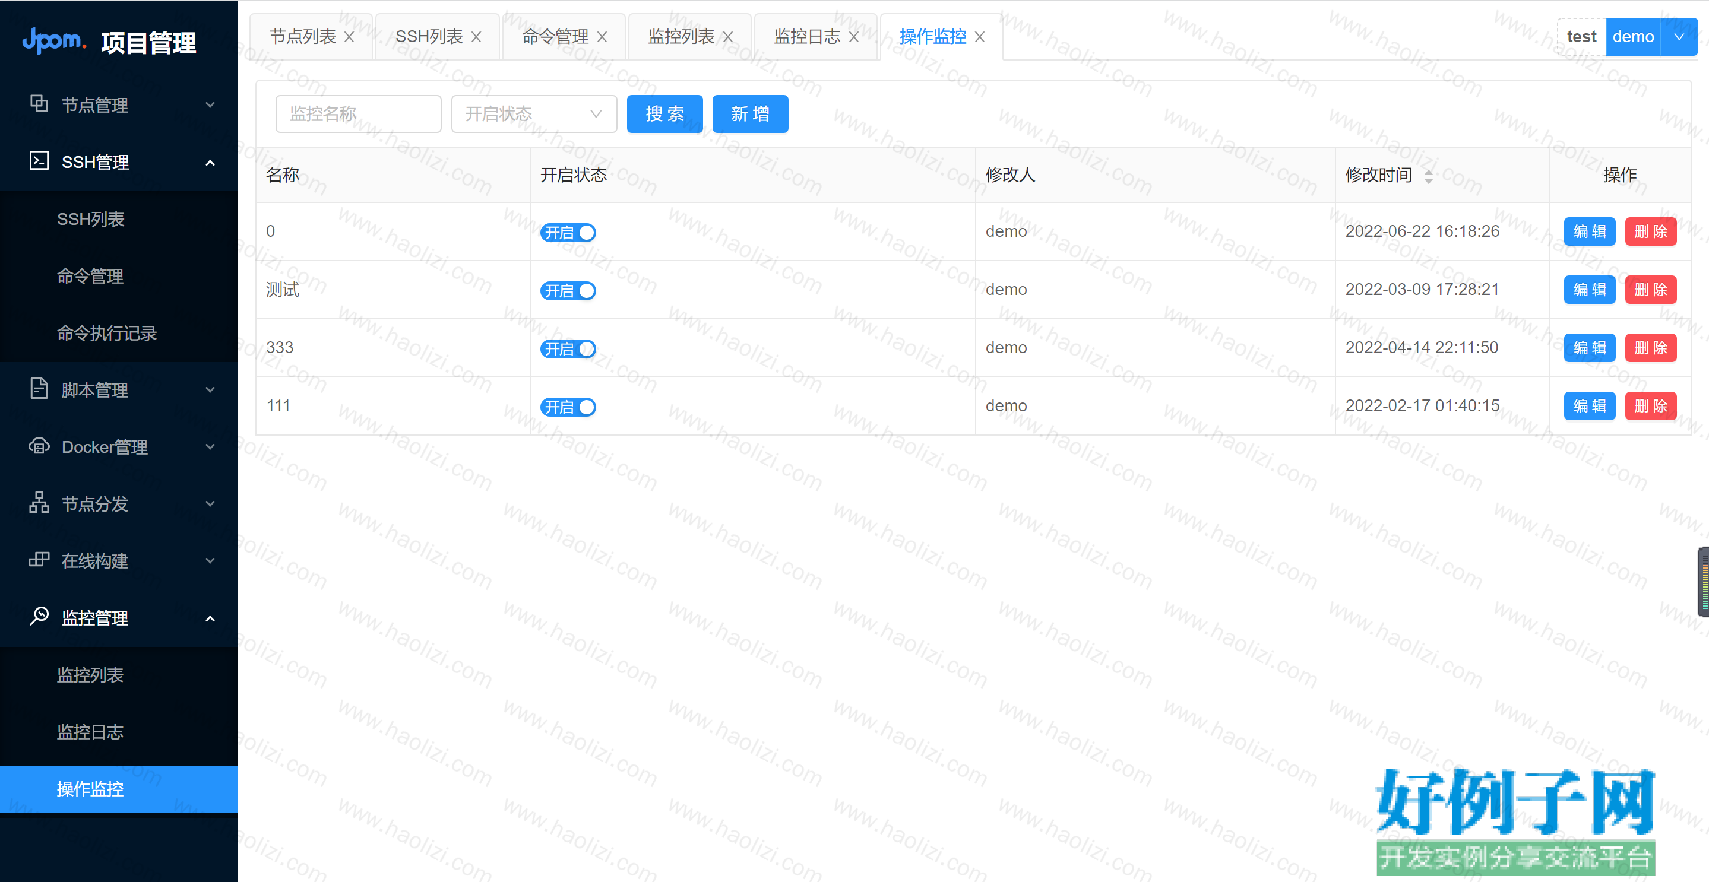Select 操作监控 in the sidebar
Screen dimensions: 1709x882
click(x=119, y=789)
